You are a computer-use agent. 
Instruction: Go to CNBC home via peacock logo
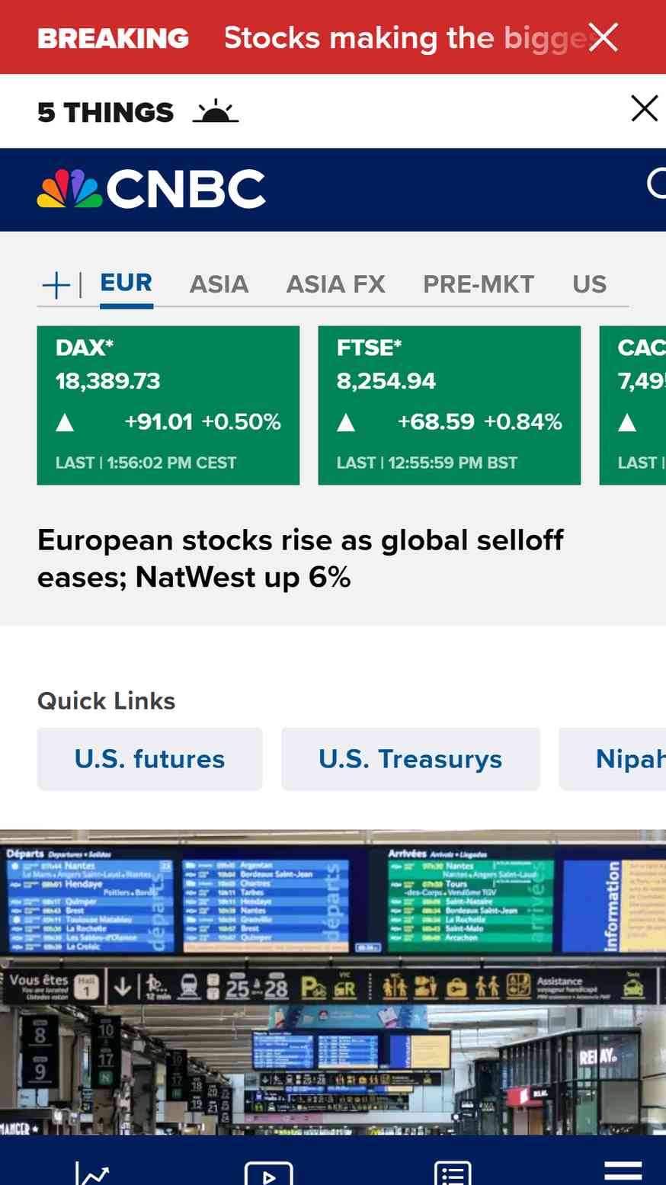coord(152,188)
